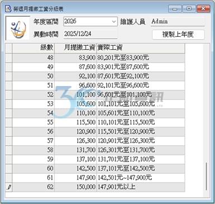
Task: Click the range cell 131,701元至137,100元
Action: point(141,159)
